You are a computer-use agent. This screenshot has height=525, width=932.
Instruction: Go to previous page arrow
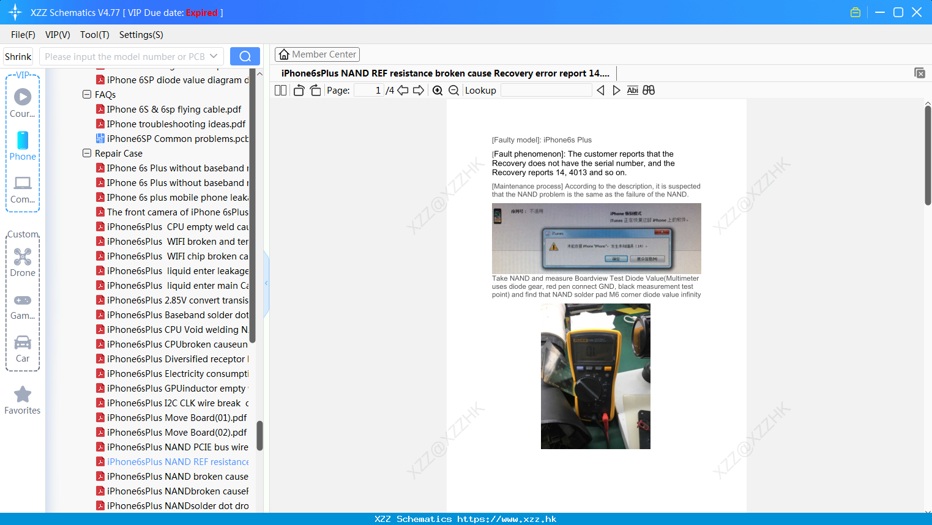[403, 91]
